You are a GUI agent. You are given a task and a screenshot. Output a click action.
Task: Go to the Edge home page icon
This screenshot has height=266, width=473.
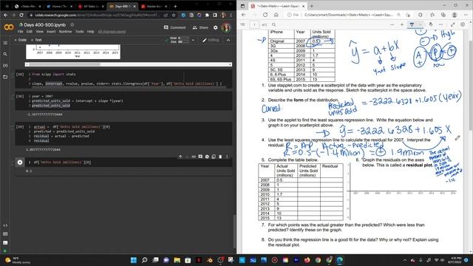pos(276,15)
